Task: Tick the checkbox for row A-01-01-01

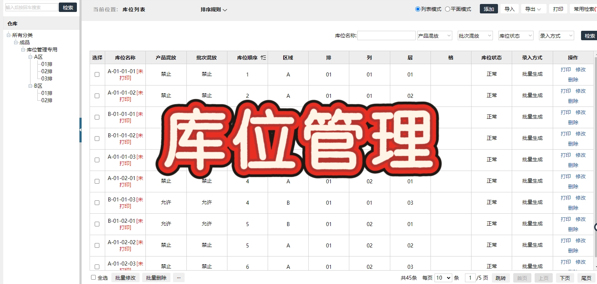Action: pyautogui.click(x=97, y=74)
